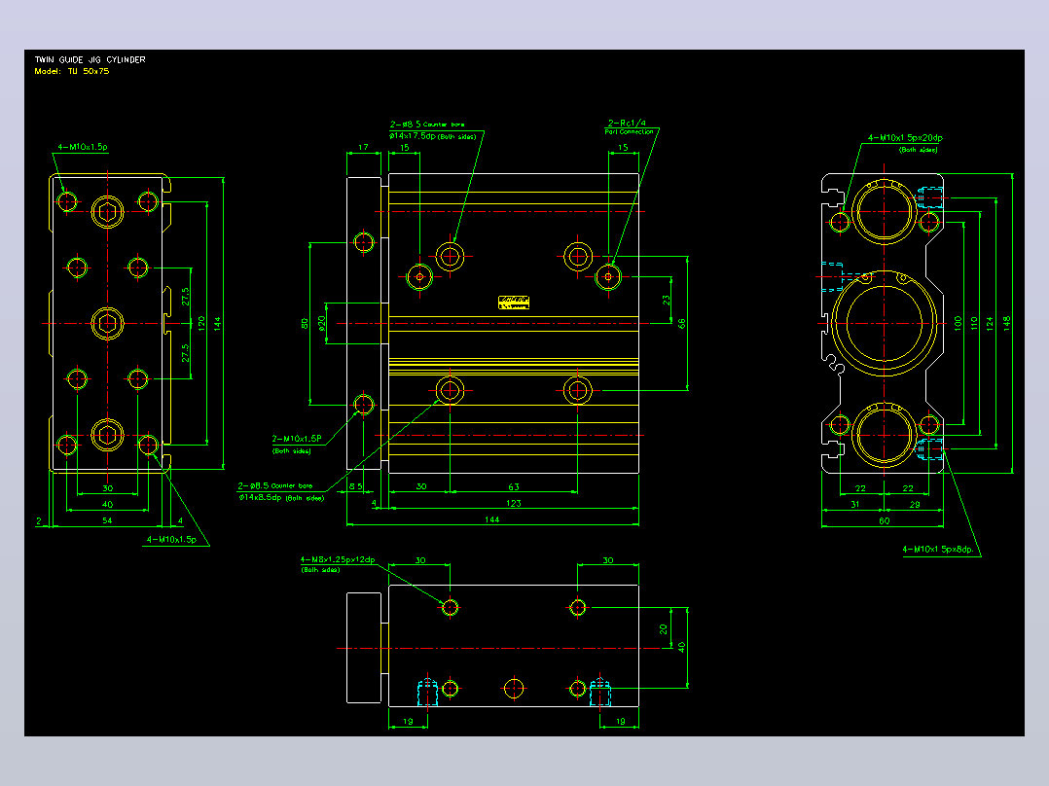Screen dimensions: 1049x786
Task: Select the "TWIN GUIDE JIG CYLINDER" title text
Action: coord(90,59)
